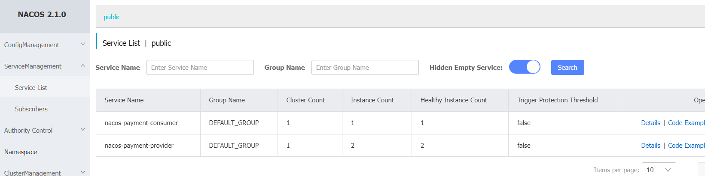Expand the ClusterManagement chevron
Screen dimensions: 705x176
tap(83, 172)
